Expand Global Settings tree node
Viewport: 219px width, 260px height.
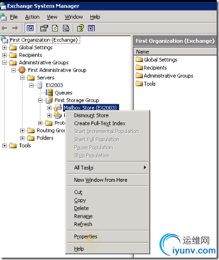pyautogui.click(x=5, y=47)
